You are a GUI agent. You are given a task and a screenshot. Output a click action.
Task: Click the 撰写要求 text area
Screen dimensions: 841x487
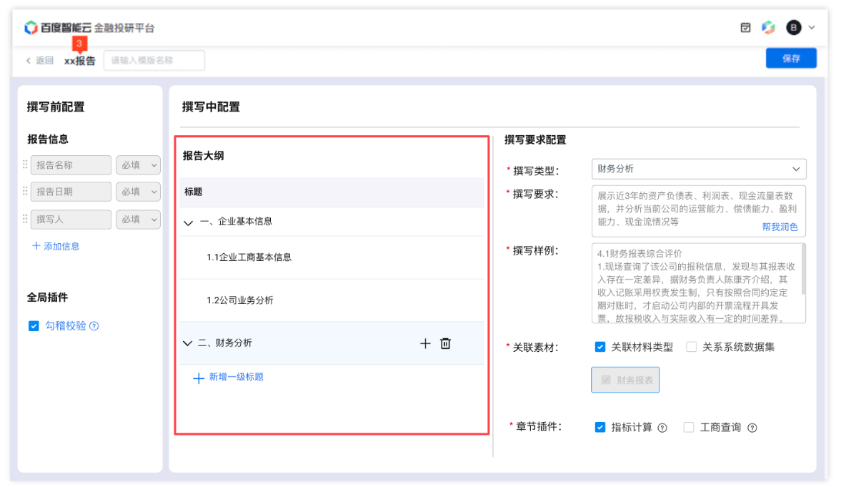click(698, 211)
